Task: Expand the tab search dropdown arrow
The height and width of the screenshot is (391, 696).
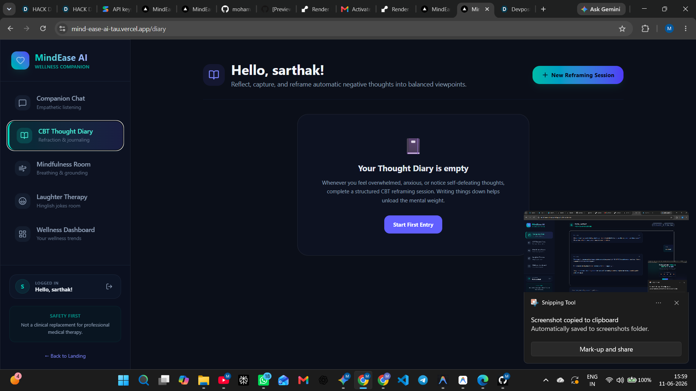Action: (9, 9)
